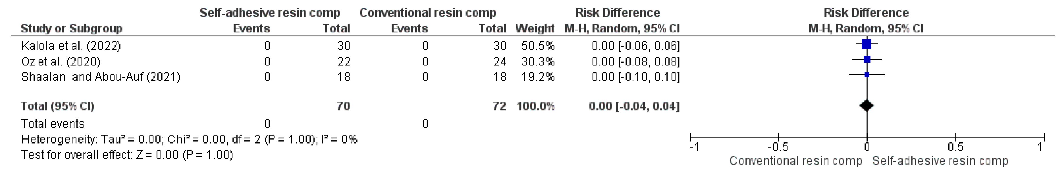Click the pooled estimate 0.00 [-0.04, 0.04]
This screenshot has width=1064, height=176.
point(634,106)
